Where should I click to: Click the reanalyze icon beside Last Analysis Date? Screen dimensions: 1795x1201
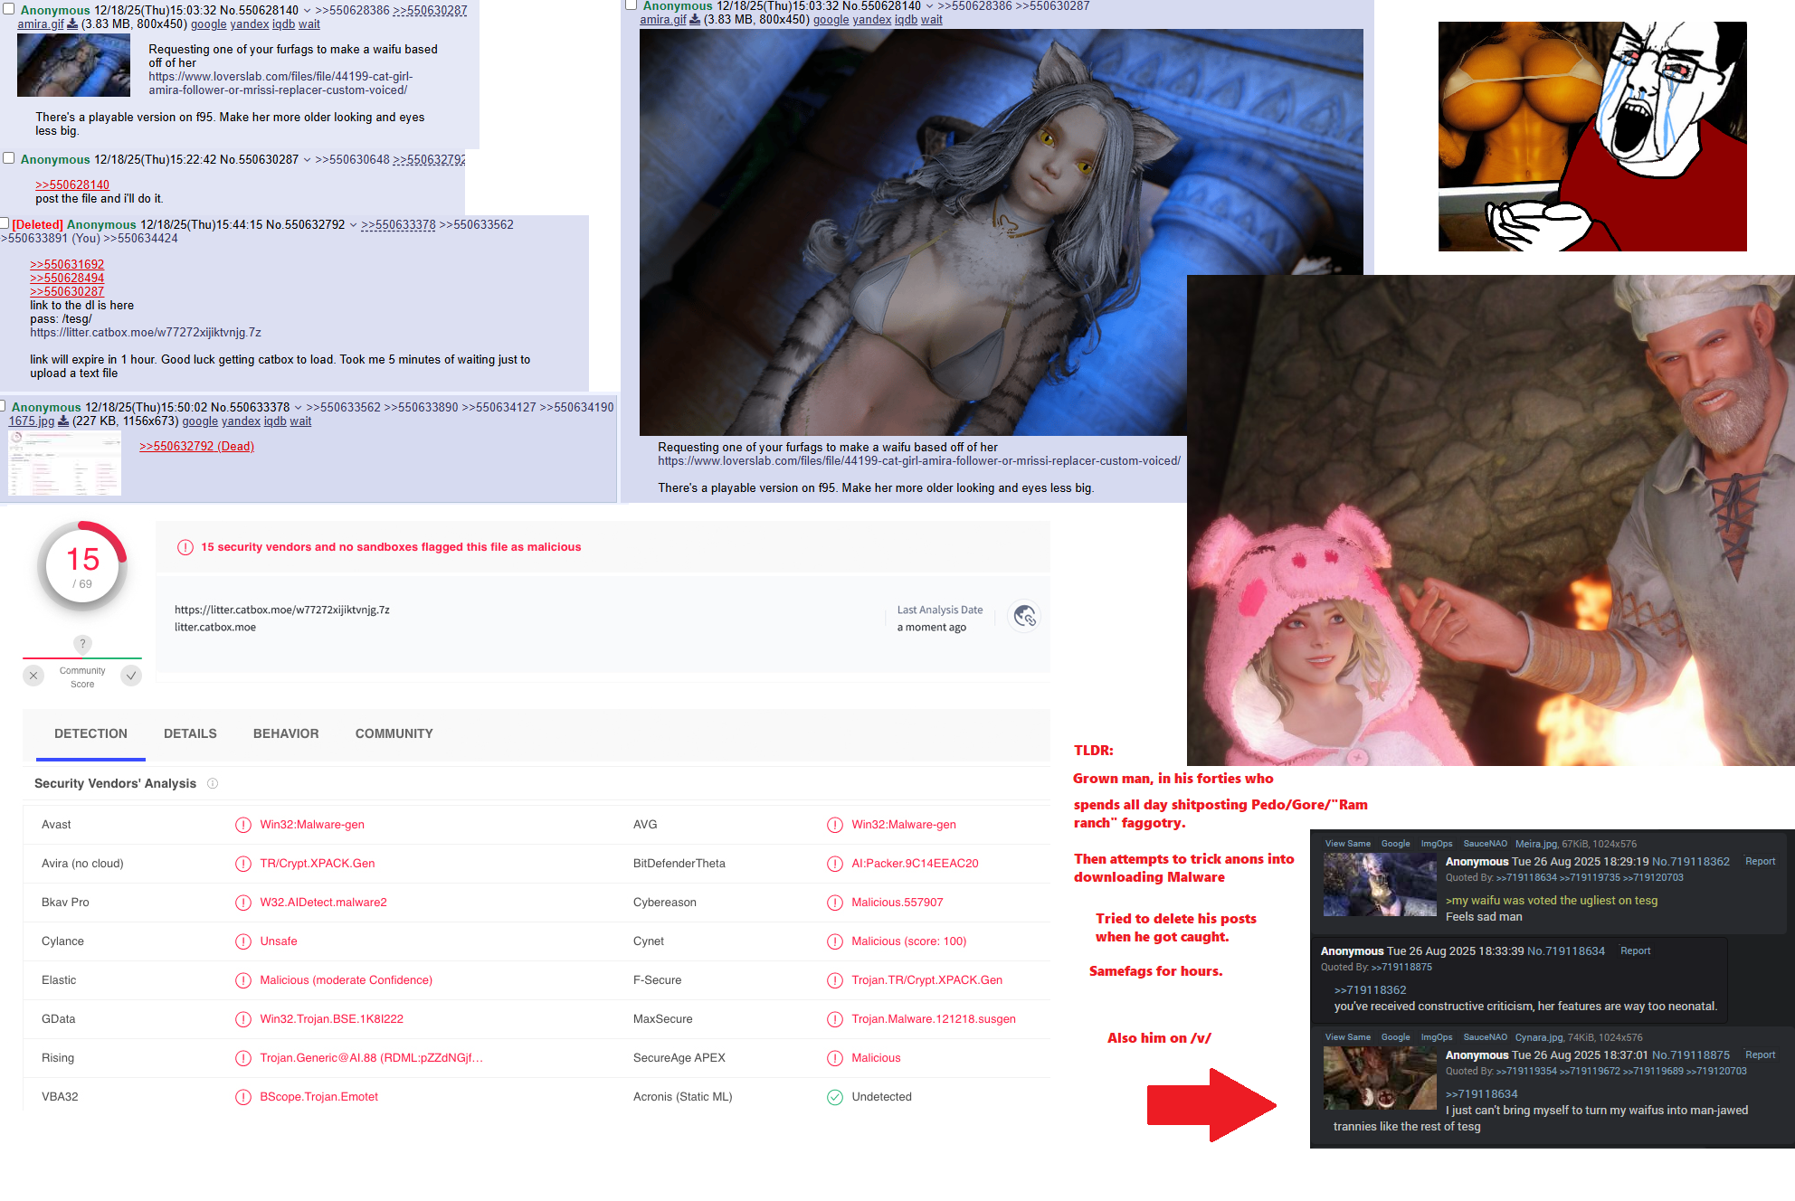point(1024,617)
